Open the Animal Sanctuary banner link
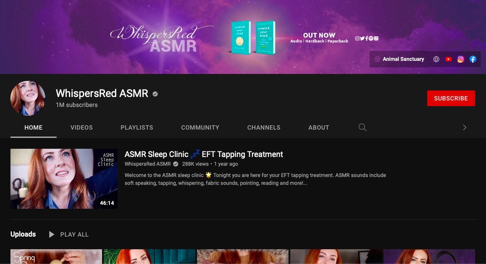The width and height of the screenshot is (486, 264). [x=399, y=59]
